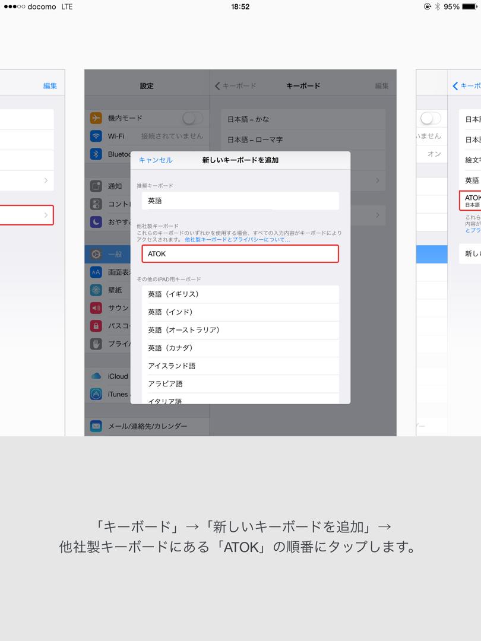The height and width of the screenshot is (641, 481).
Task: Tap the battery indicator in status bar
Action: 470,7
